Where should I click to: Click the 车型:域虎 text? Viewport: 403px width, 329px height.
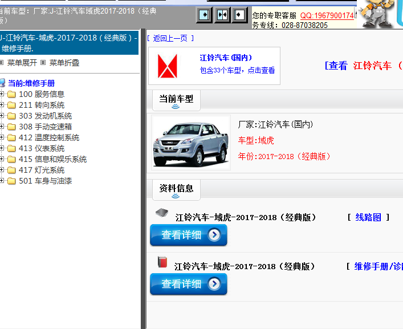click(256, 140)
